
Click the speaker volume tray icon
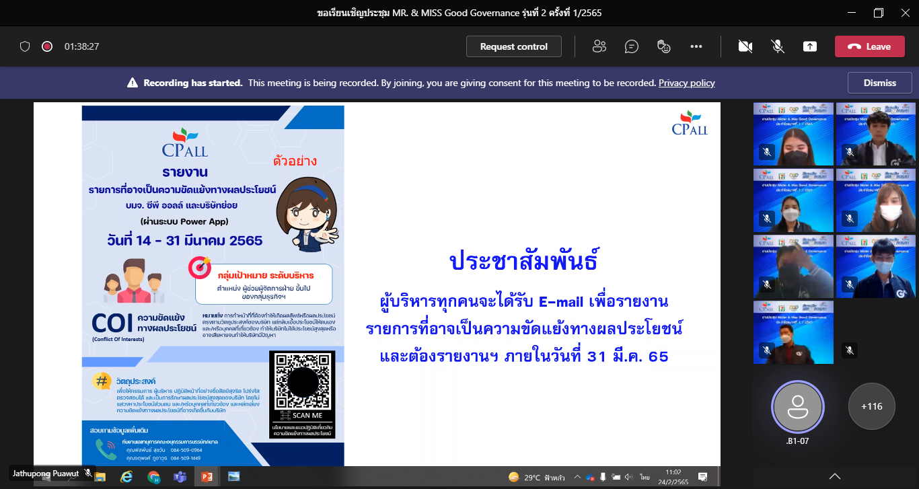[628, 477]
